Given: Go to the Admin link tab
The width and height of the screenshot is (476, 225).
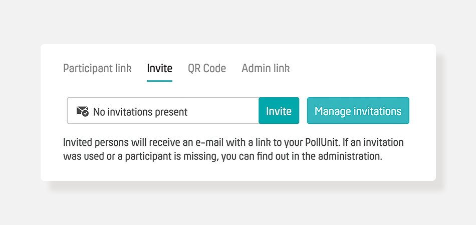Looking at the screenshot, I should click(266, 68).
